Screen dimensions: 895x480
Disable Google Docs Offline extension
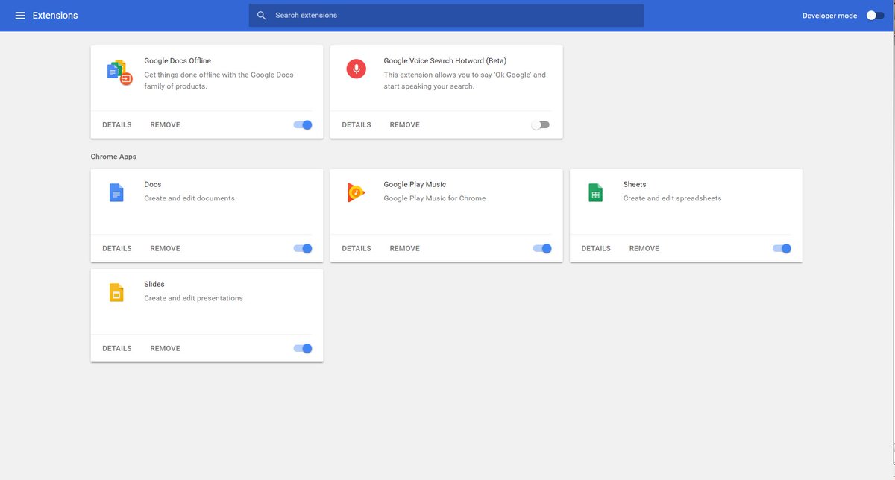coord(303,125)
